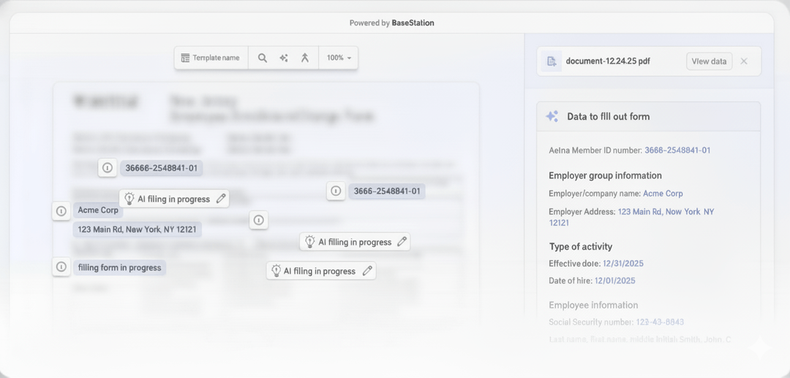Click the Employee information heading
This screenshot has height=378, width=790.
593,305
